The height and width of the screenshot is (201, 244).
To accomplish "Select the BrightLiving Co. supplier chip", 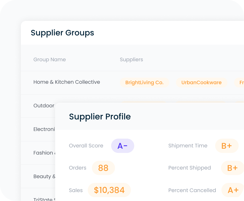I will (145, 82).
